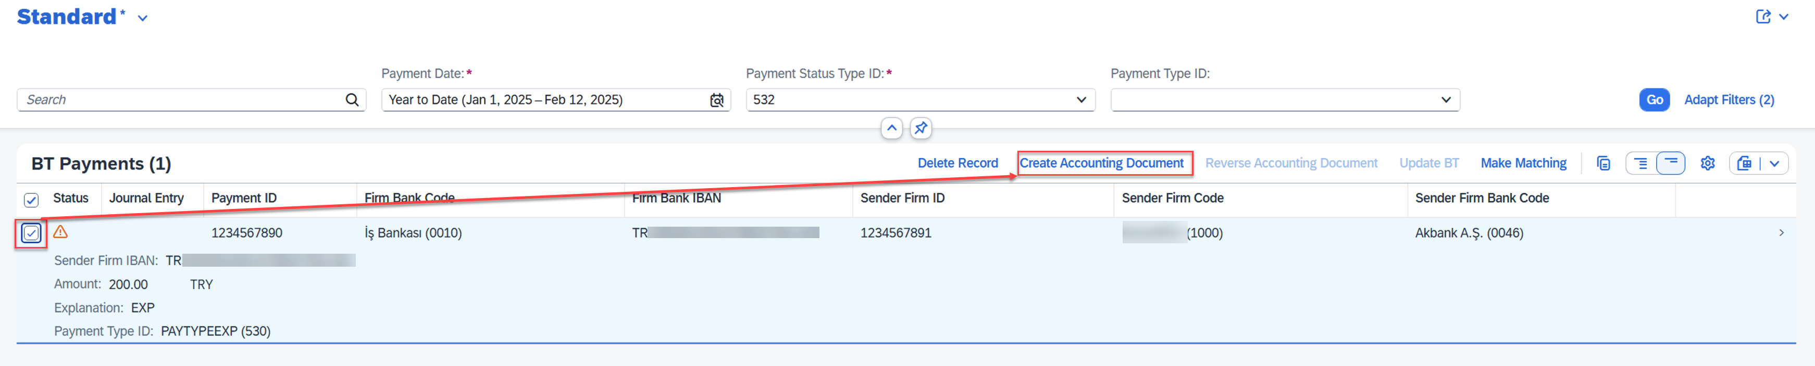Export table to spreadsheet icon

pyautogui.click(x=1744, y=164)
